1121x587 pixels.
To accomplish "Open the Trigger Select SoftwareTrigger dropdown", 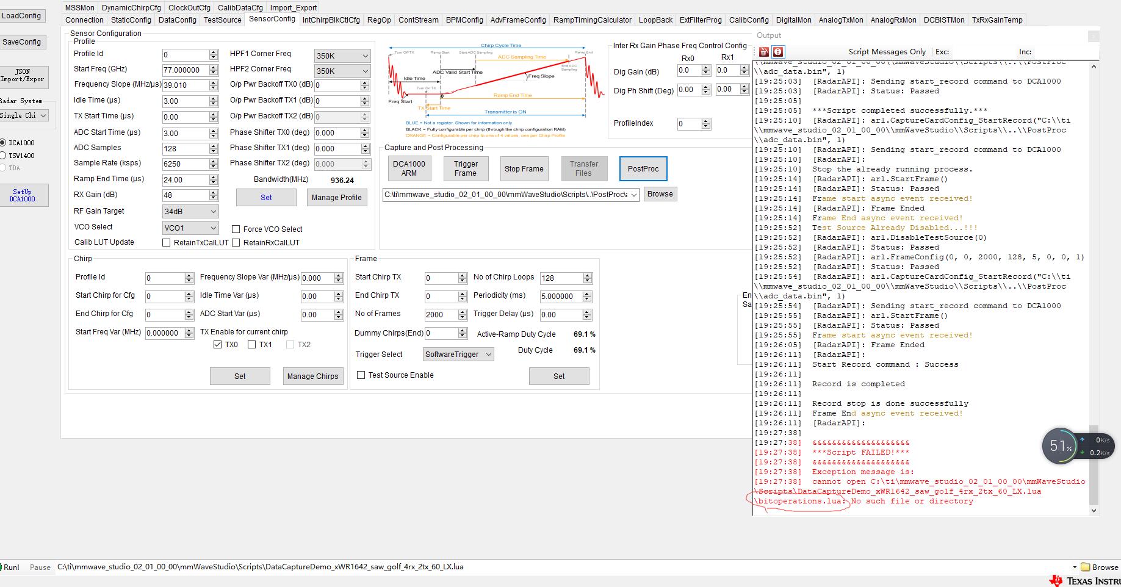I will [459, 355].
